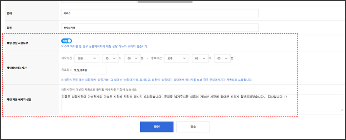Click the 업종 field containing 전자상거래
Viewport: 346px width, 140px height.
point(160,28)
